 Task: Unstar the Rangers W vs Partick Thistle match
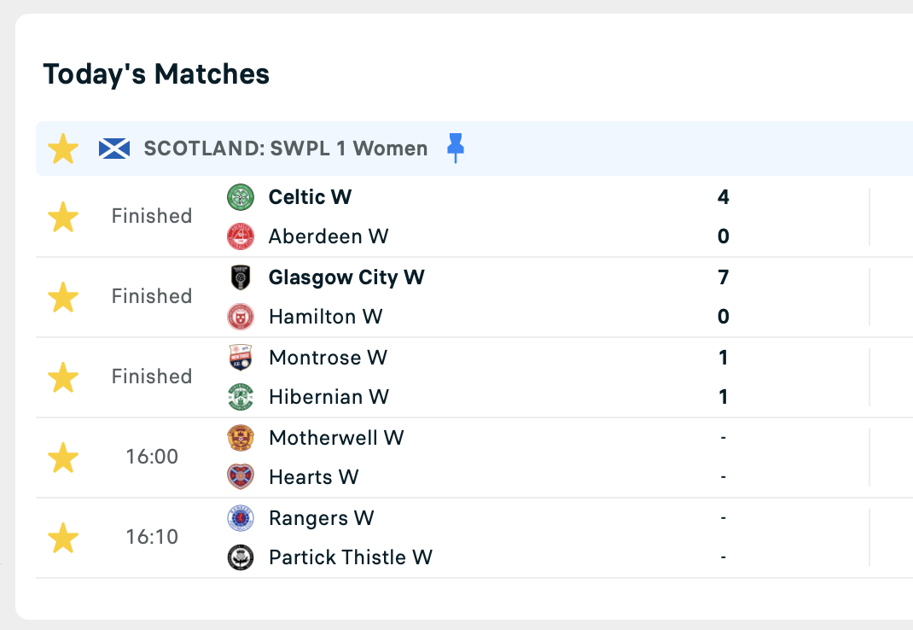click(63, 538)
